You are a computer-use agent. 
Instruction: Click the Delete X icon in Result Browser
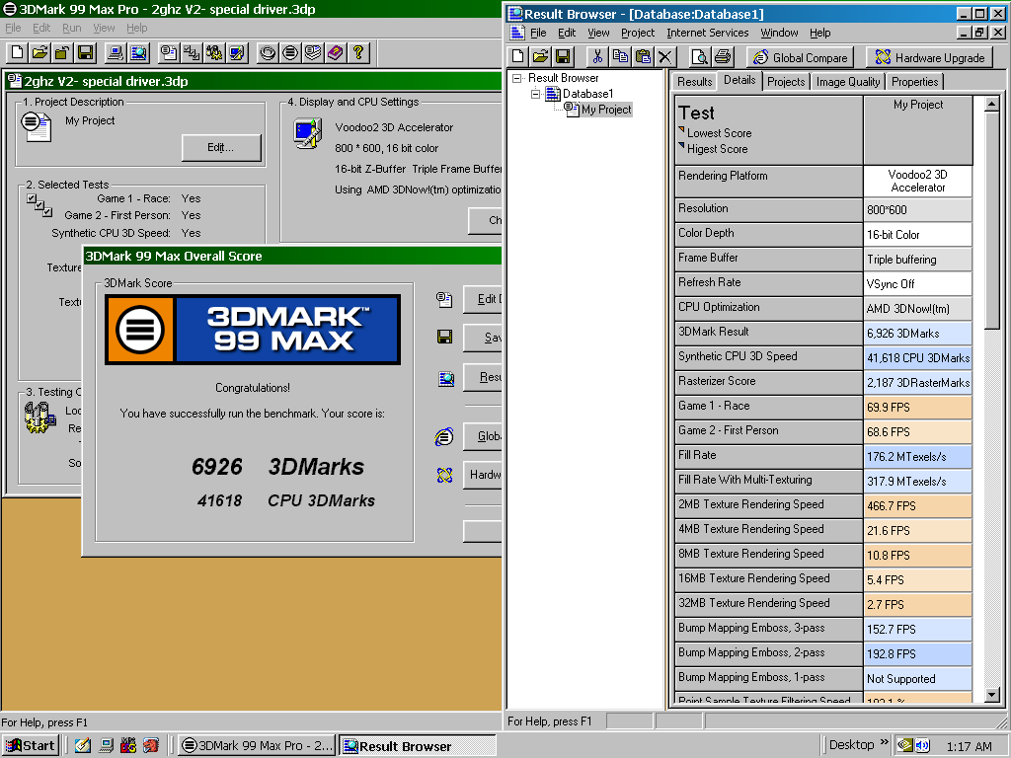tap(664, 57)
